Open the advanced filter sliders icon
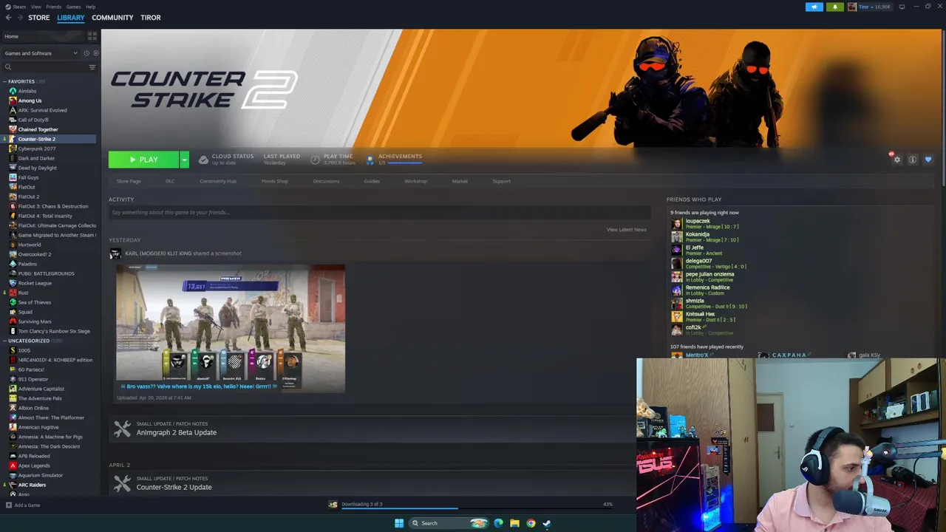Screen dimensions: 946x532 click(92, 67)
